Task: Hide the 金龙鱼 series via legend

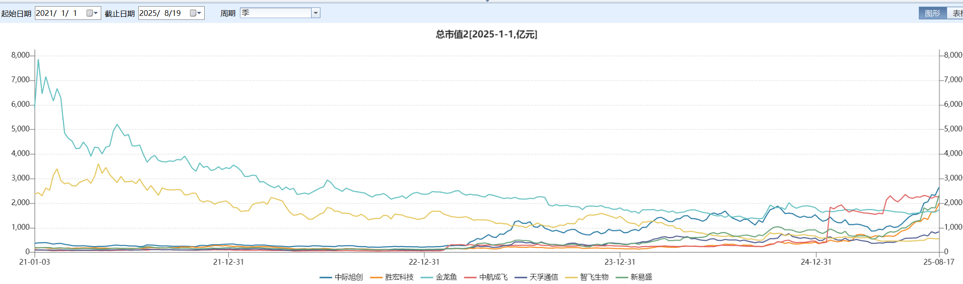Action: pyautogui.click(x=446, y=277)
